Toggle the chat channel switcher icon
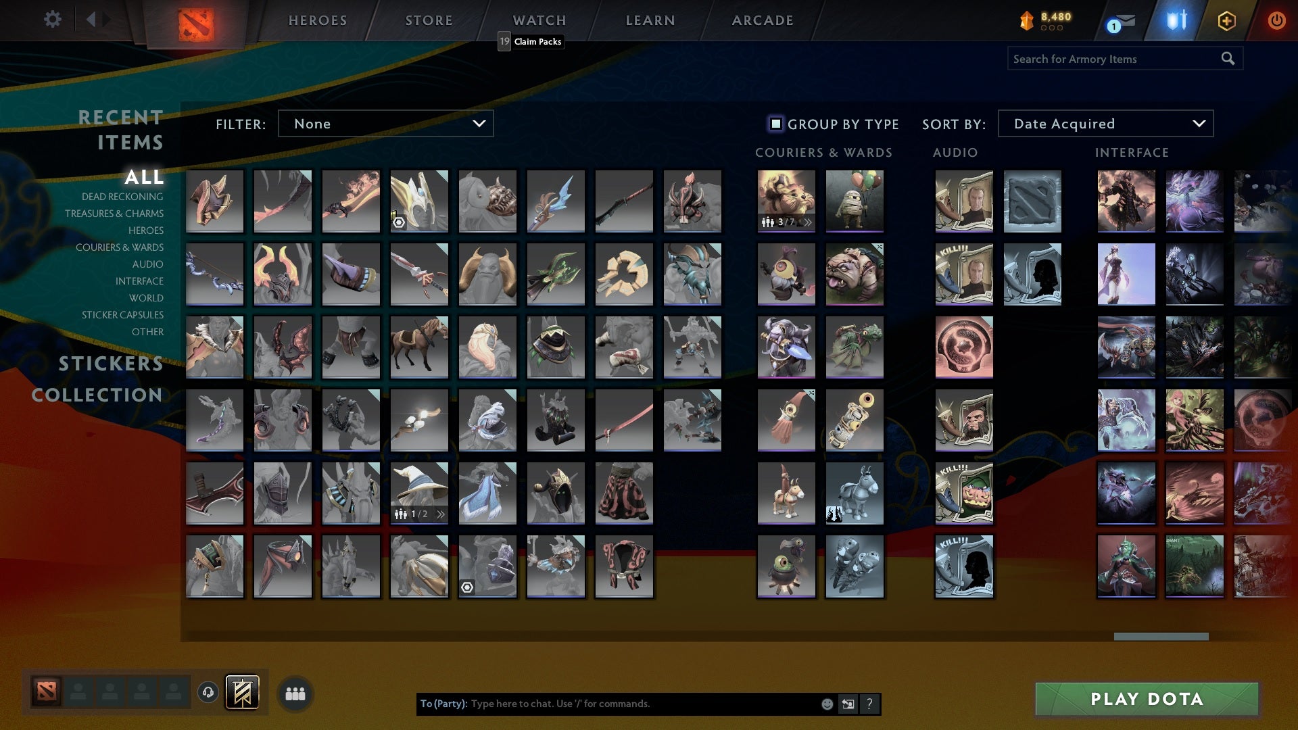The width and height of the screenshot is (1298, 730). point(848,704)
